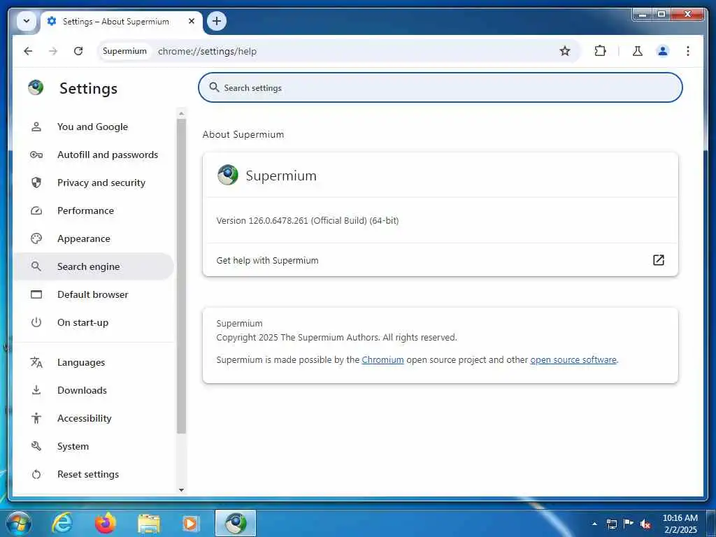Click the network tray icon

611,524
